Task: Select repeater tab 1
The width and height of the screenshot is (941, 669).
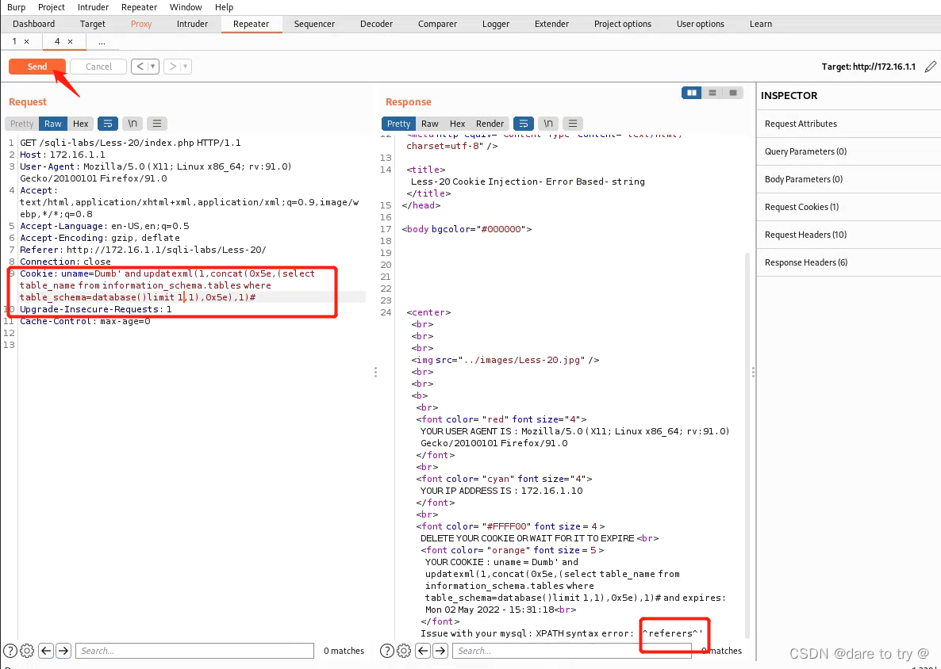Action: click(13, 41)
